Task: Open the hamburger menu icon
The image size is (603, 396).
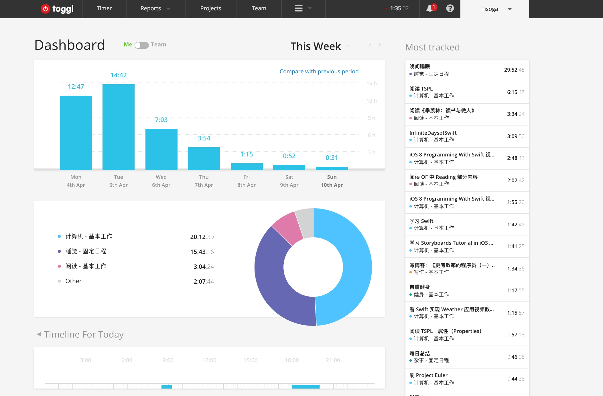Action: click(299, 8)
